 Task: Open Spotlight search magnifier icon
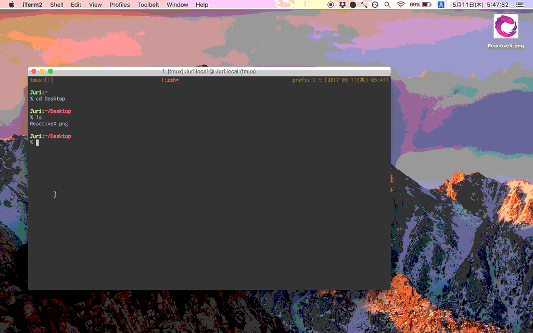(x=387, y=5)
